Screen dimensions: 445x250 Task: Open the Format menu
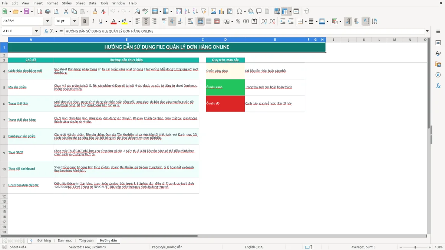tap(52, 3)
